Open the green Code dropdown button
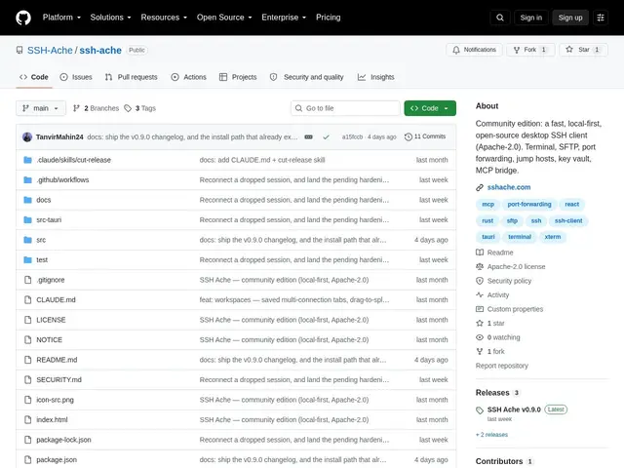Image resolution: width=624 pixels, height=468 pixels. [x=430, y=108]
